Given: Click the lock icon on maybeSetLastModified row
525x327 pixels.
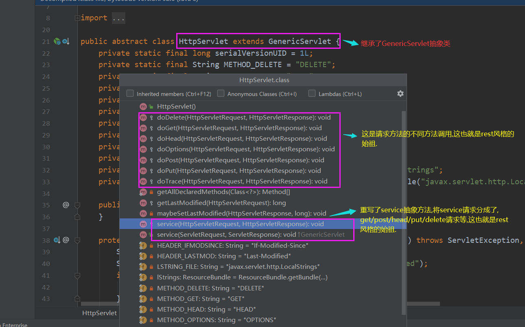Looking at the screenshot, I should tap(151, 213).
